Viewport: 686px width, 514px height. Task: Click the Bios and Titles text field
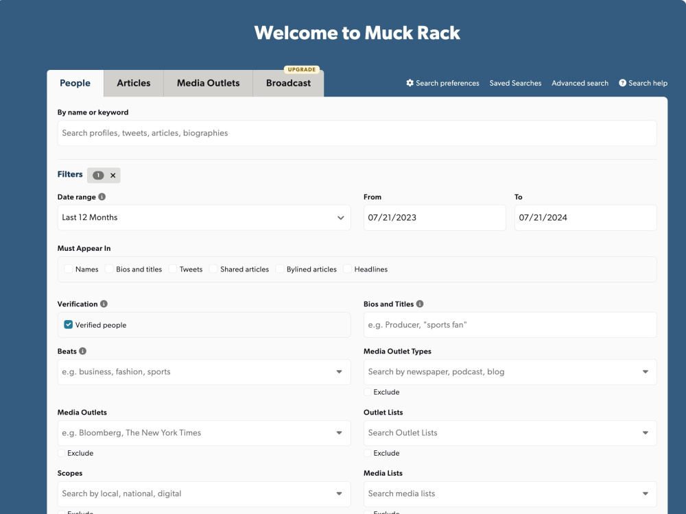point(510,325)
